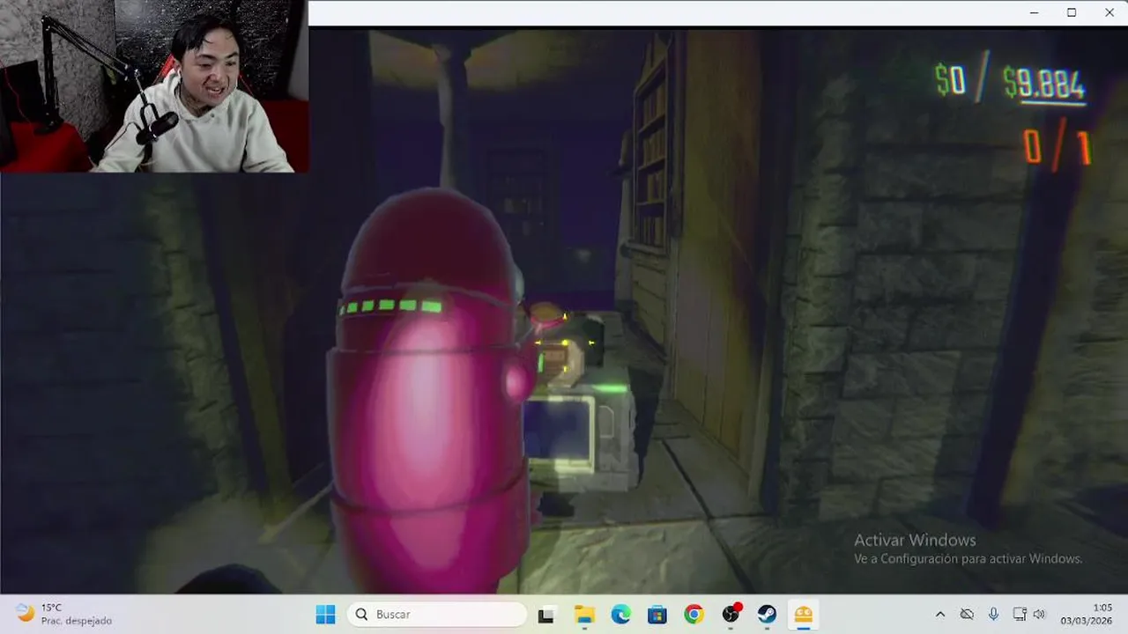Click the $9.884 goal amount

[1043, 85]
